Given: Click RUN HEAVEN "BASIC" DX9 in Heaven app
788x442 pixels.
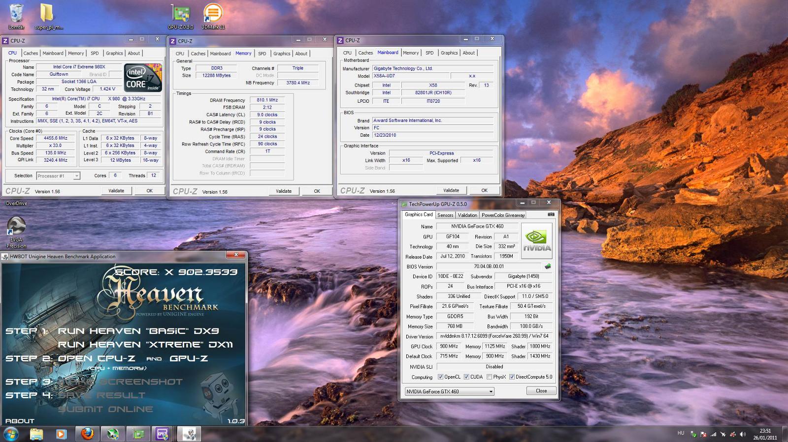Looking at the screenshot, I should pyautogui.click(x=138, y=331).
